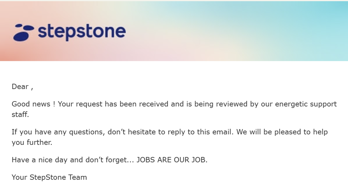Click the small top dot of the logo

click(x=18, y=25)
